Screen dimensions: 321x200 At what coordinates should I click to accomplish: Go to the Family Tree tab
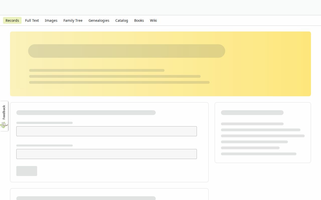point(73,20)
